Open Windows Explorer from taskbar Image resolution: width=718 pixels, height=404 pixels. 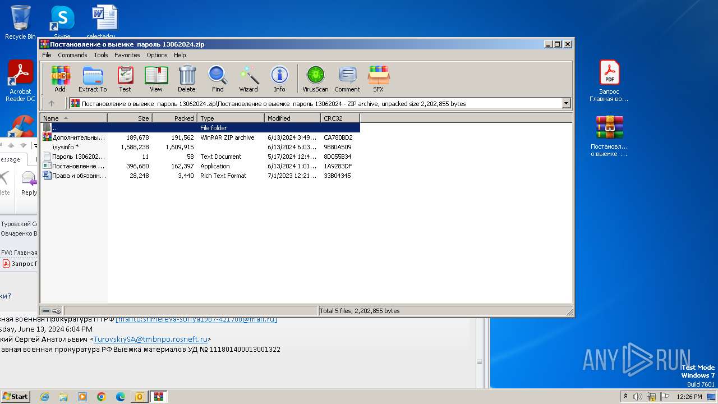coord(63,397)
